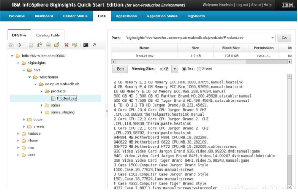Switch to the BigSheets tab
The height and width of the screenshot is (193, 298).
pyautogui.click(x=196, y=16)
